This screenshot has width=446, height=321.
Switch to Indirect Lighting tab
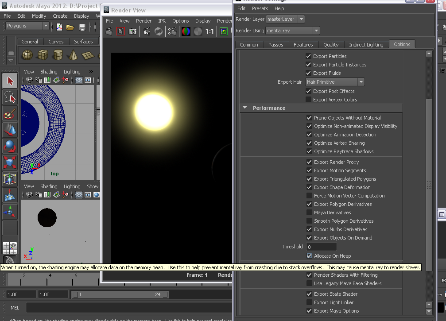(366, 45)
